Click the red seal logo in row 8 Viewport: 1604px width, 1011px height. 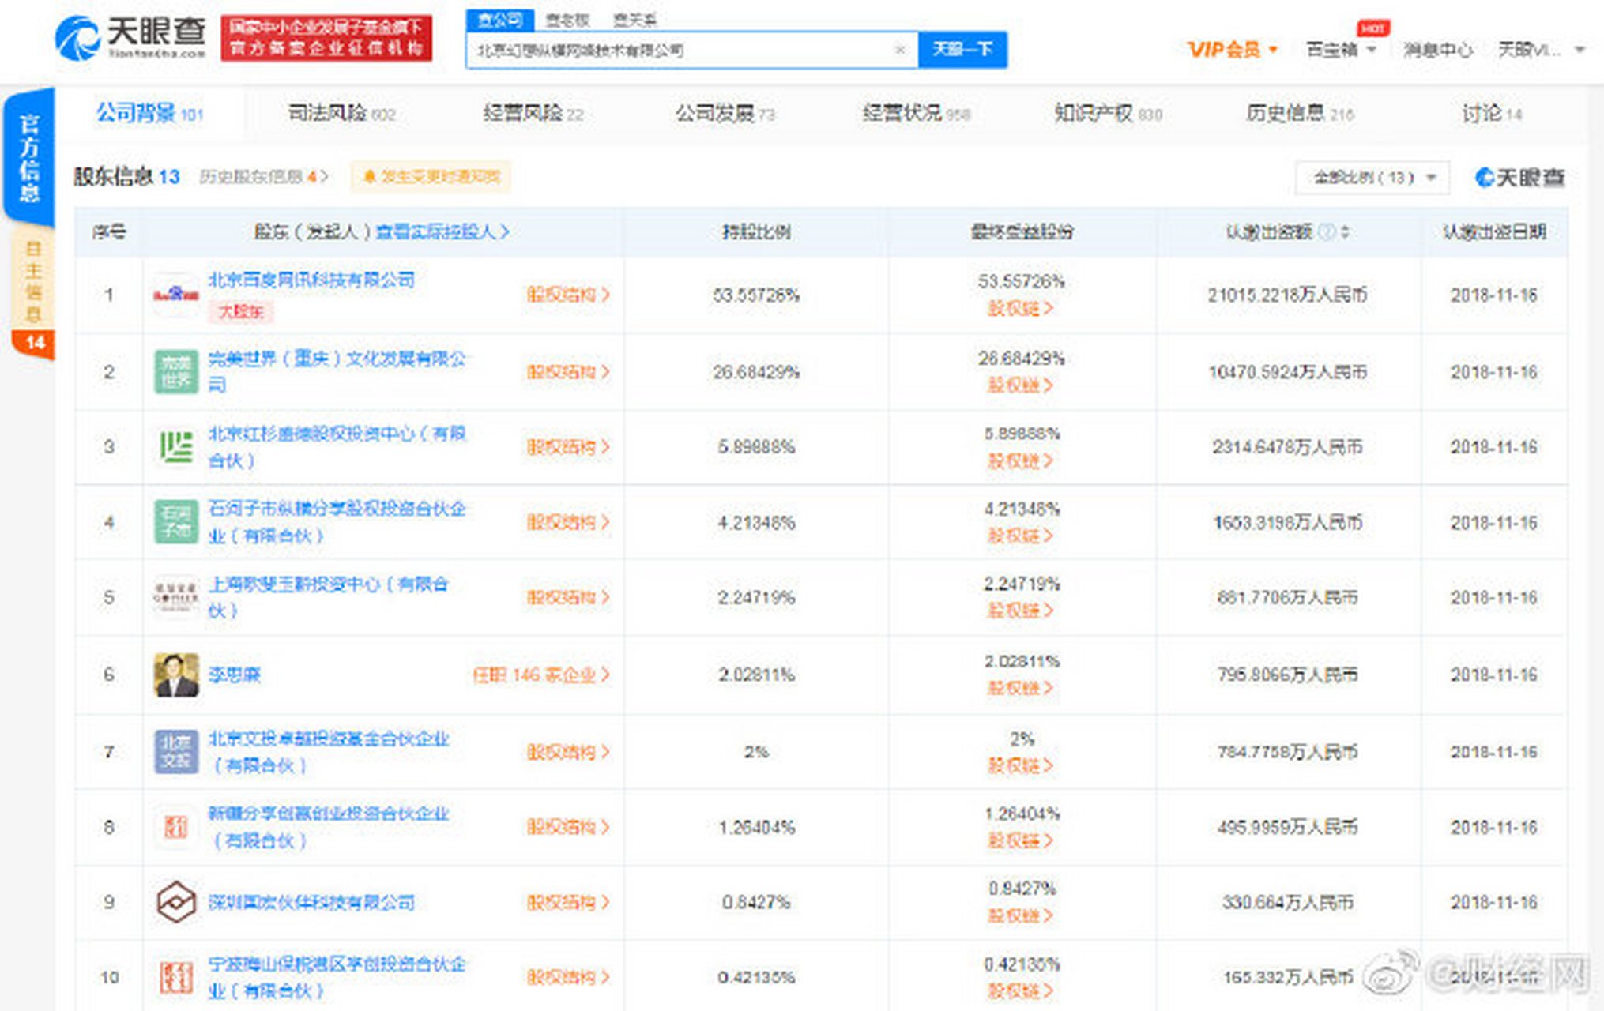[x=175, y=827]
